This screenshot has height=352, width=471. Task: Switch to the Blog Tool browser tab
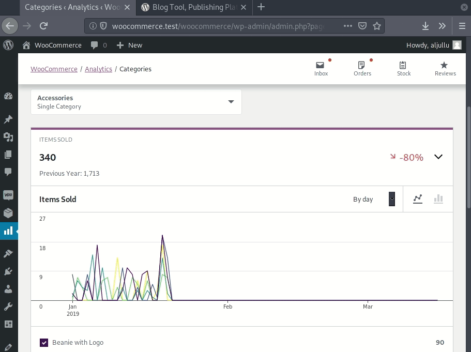pos(194,7)
